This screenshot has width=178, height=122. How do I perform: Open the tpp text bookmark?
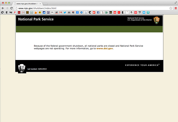pos(11,12)
